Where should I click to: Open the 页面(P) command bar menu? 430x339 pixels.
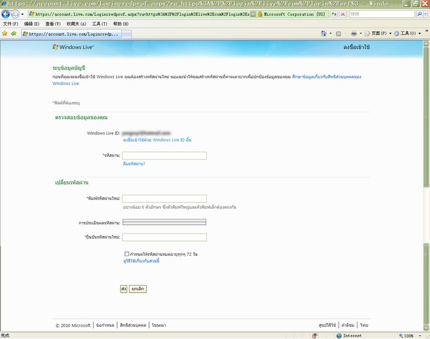378,33
